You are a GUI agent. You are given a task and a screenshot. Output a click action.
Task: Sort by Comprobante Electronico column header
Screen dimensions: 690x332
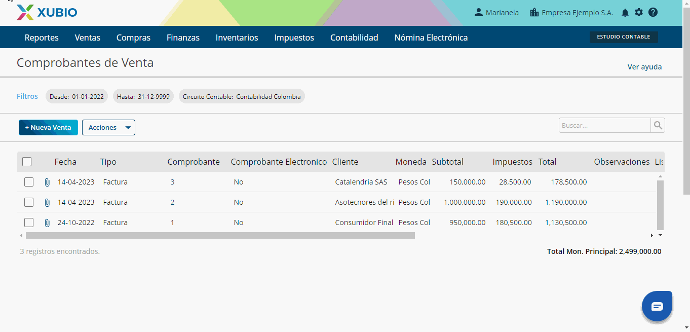click(279, 162)
